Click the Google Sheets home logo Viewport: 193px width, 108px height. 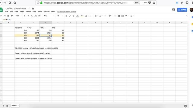coord(1,10)
